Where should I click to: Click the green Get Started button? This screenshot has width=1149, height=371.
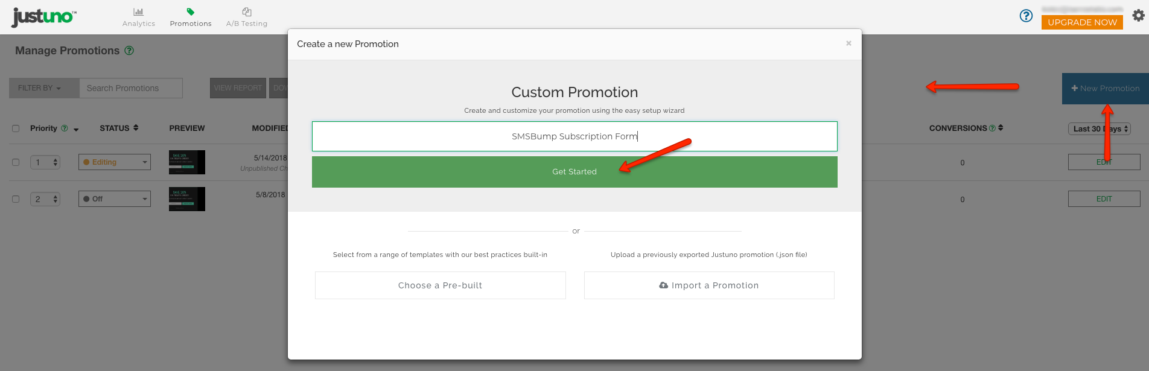[574, 172]
